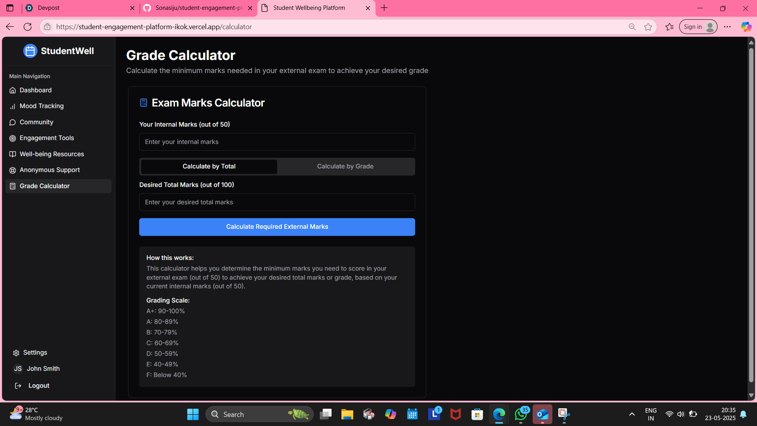
Task: Open Engagement Tools page
Action: [x=47, y=138]
